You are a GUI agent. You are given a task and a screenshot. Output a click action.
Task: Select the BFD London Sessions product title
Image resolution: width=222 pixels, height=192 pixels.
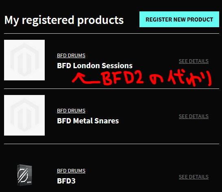95,66
